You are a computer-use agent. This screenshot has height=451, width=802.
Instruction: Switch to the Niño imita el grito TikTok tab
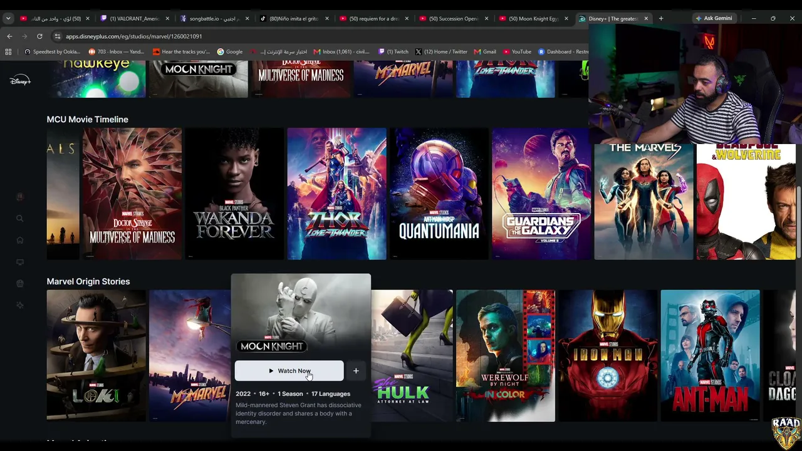[x=294, y=19]
